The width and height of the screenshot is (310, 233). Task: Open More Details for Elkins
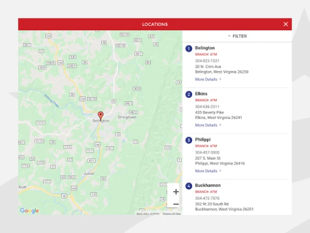point(208,125)
